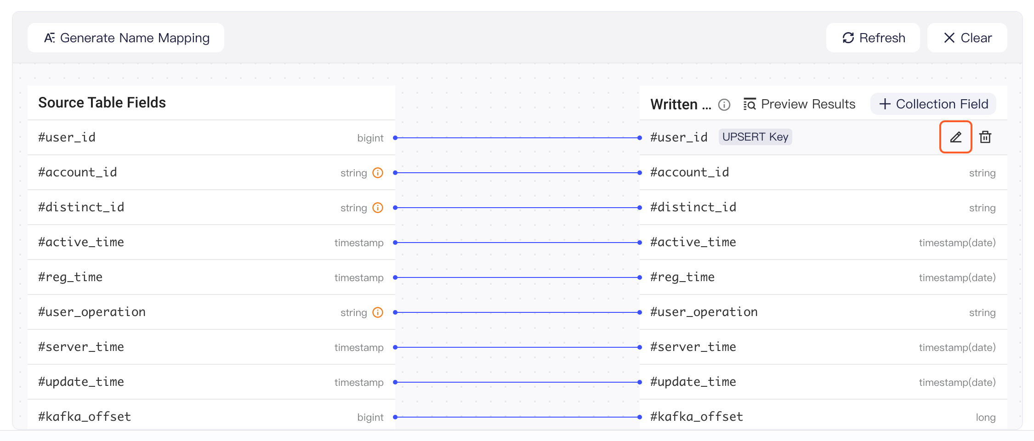Delete the written #user_id field
This screenshot has height=441, width=1034.
click(x=985, y=137)
